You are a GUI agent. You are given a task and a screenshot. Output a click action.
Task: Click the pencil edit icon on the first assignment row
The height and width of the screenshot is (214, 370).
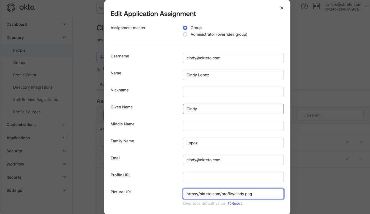pos(347,142)
